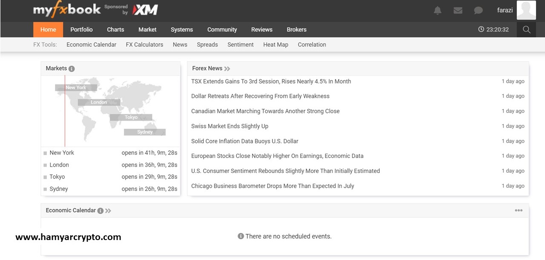Open Economic Calendar three-dot options menu
This screenshot has width=545, height=260.
(518, 210)
